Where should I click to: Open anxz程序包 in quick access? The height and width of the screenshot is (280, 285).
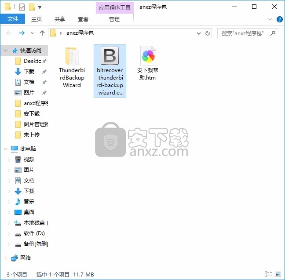click(36, 103)
